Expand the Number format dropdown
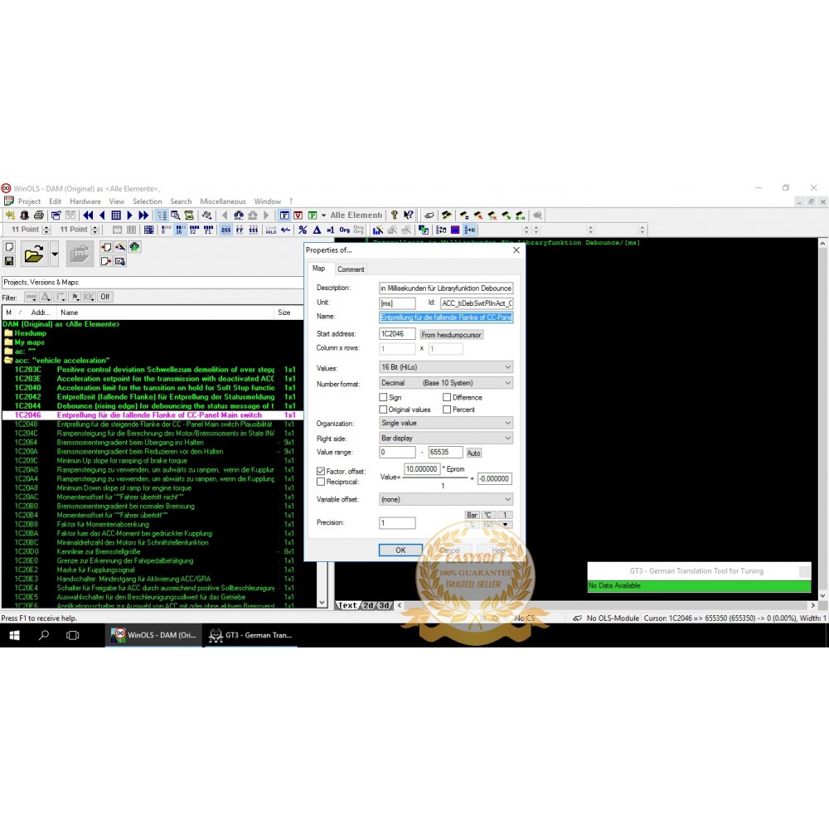The height and width of the screenshot is (829, 829). (446, 383)
